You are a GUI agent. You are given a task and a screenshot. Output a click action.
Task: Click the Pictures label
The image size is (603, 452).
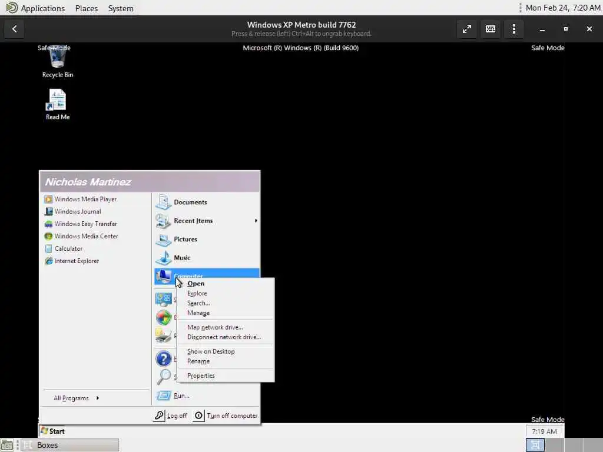point(185,239)
